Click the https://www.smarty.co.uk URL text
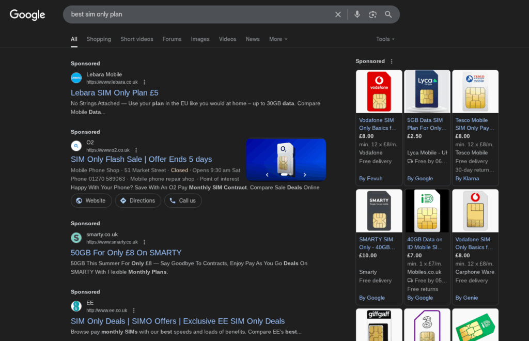The width and height of the screenshot is (529, 341). (112, 242)
